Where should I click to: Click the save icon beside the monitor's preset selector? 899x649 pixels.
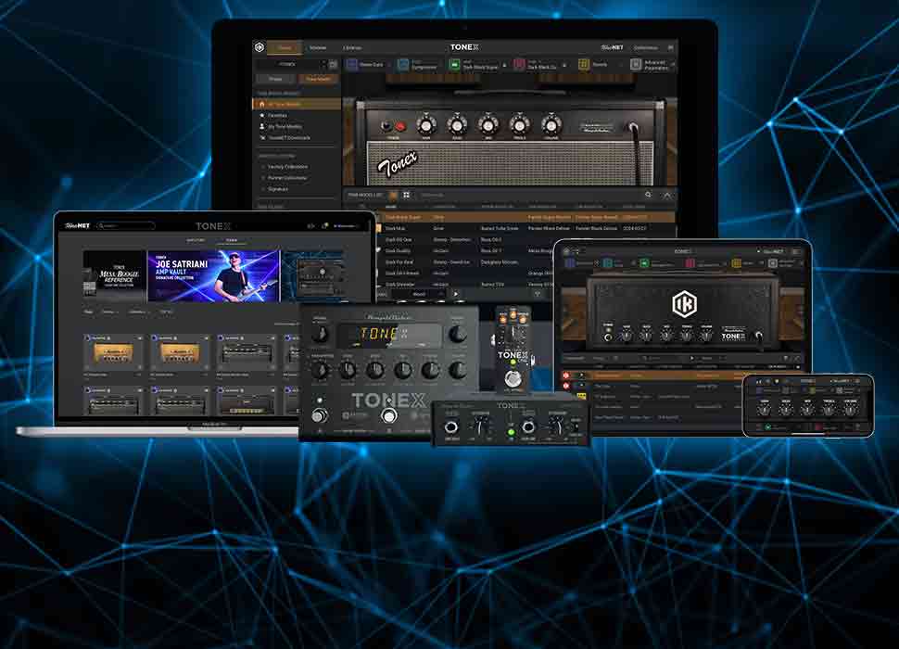tap(333, 65)
